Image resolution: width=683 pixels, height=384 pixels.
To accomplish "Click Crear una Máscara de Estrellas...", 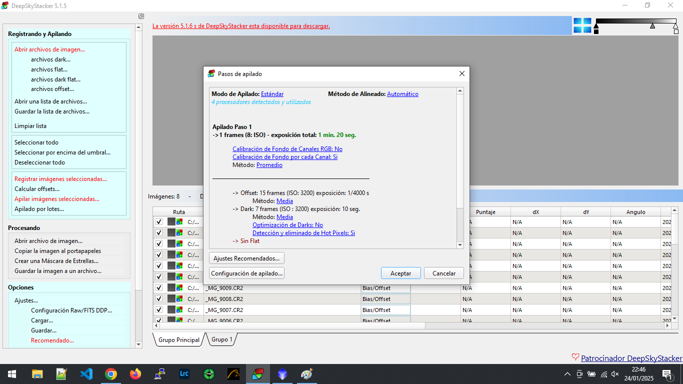I will point(56,261).
